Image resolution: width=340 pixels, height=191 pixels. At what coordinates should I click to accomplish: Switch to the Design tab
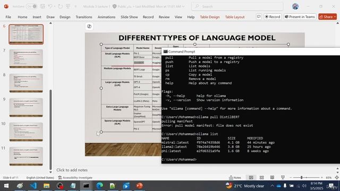[65, 17]
